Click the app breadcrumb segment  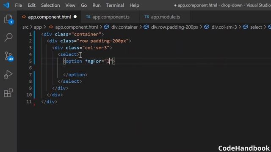[x=38, y=27]
